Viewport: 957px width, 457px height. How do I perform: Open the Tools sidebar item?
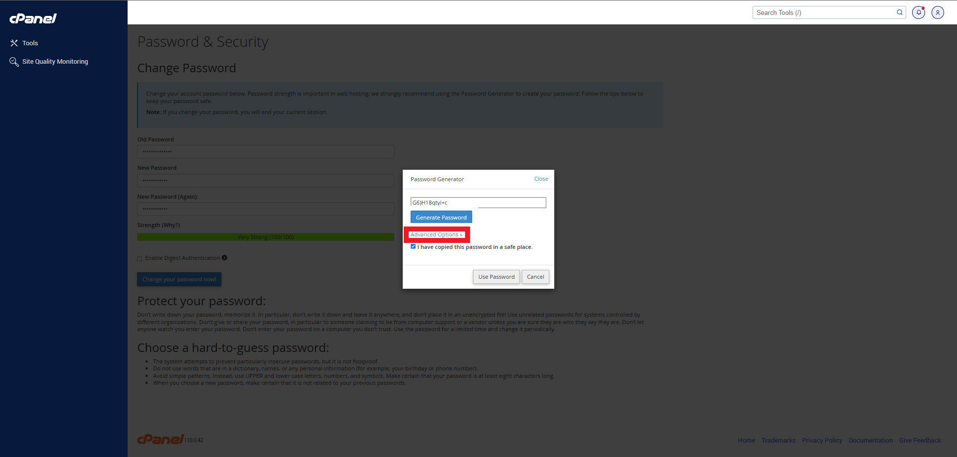30,43
